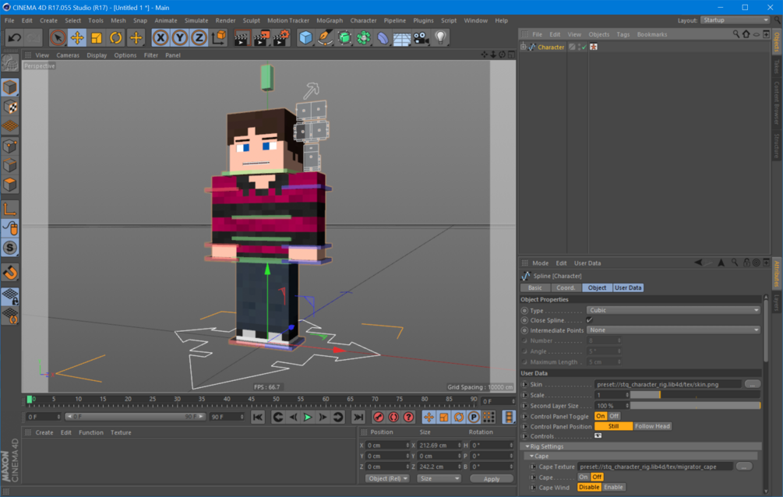This screenshot has width=783, height=497.
Task: Render the current view
Action: coord(242,37)
